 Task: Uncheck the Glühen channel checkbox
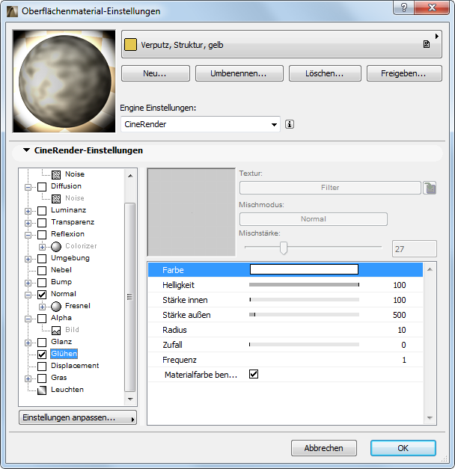(42, 355)
